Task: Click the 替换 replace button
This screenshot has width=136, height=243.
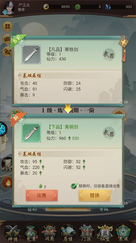Action: (x=95, y=195)
